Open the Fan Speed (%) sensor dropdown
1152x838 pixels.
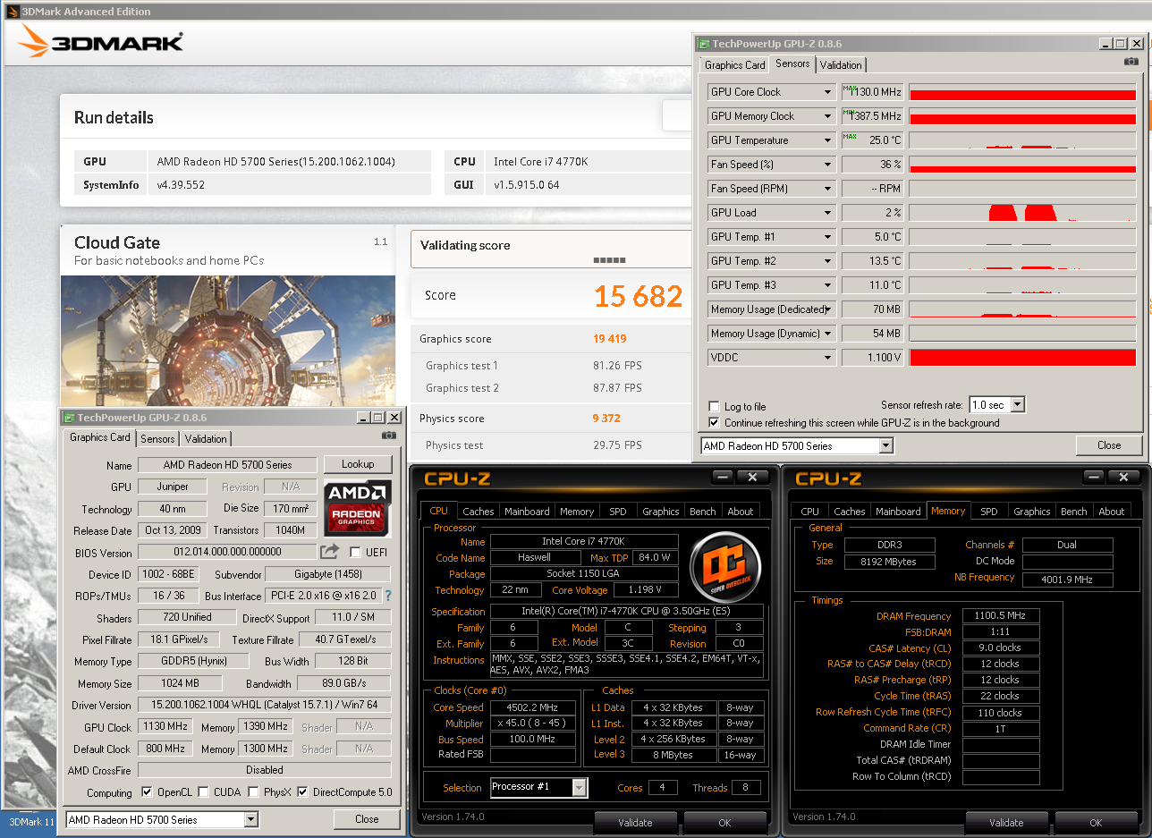point(828,165)
